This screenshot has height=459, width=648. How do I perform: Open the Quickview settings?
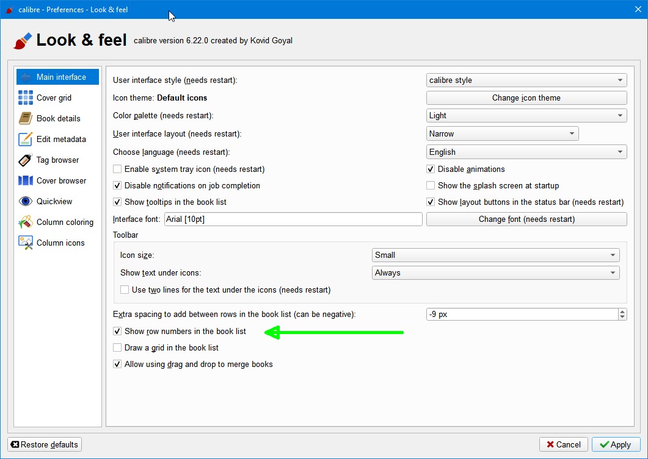click(57, 201)
